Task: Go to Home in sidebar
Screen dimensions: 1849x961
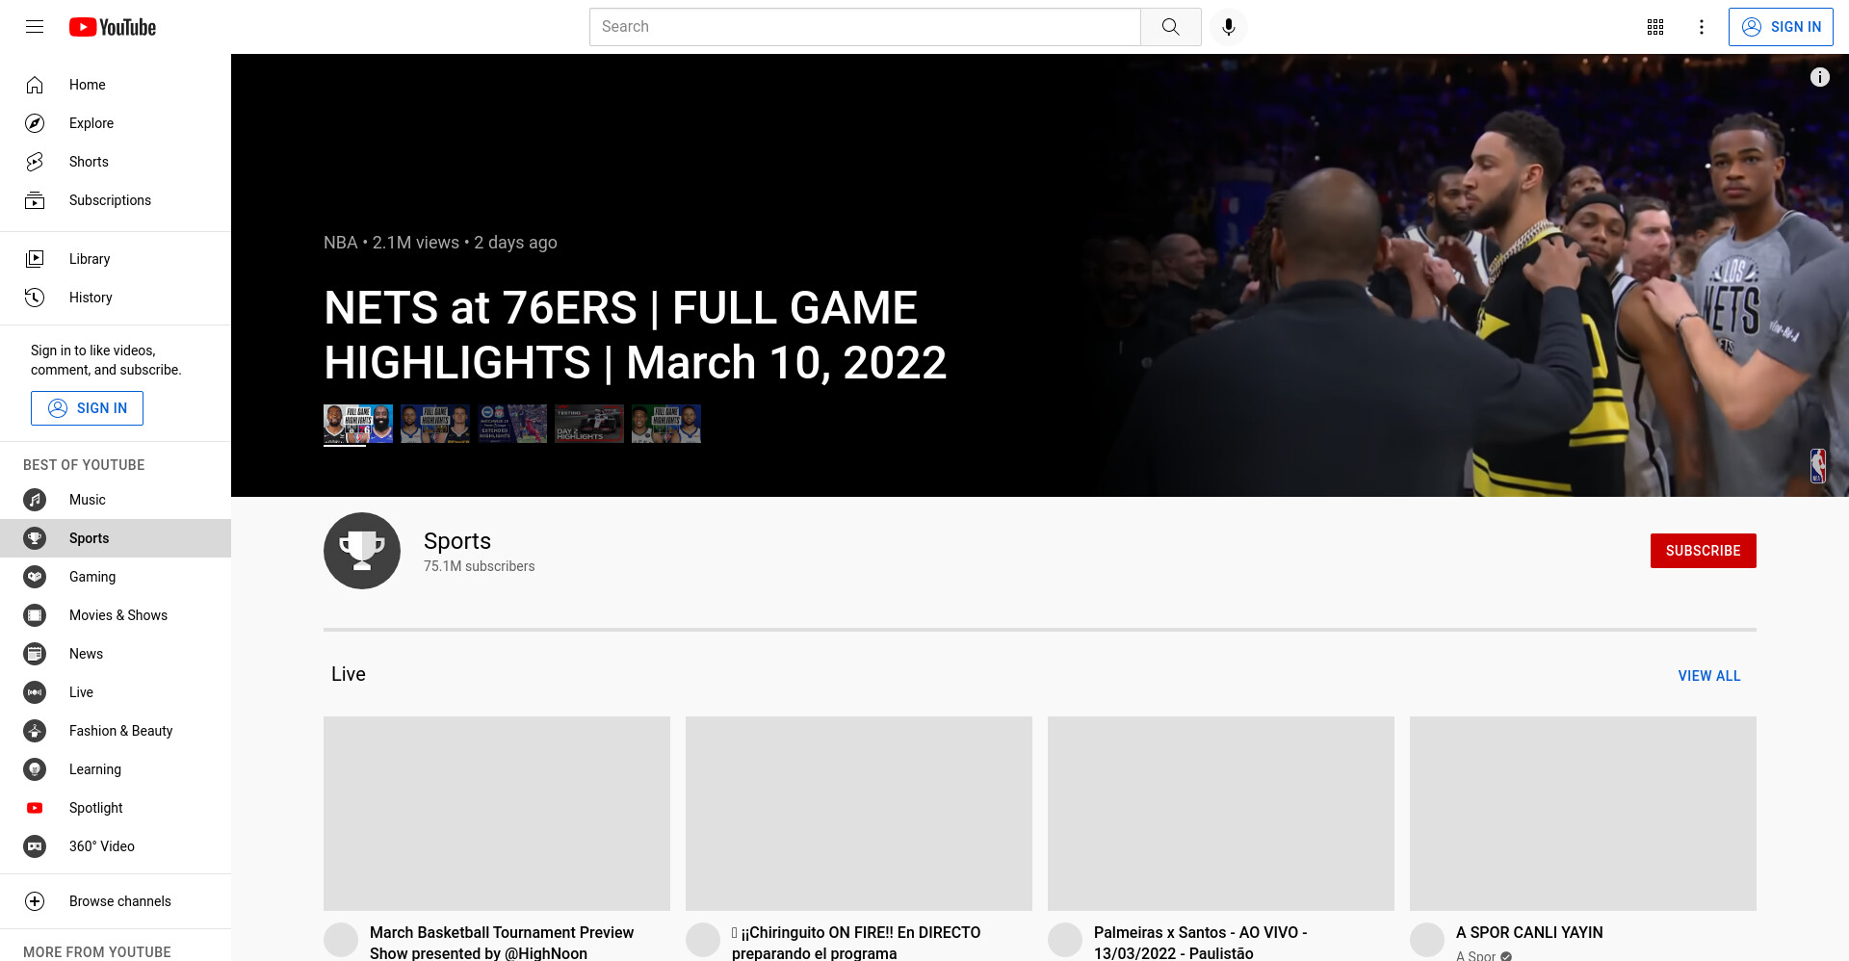Action: 116,85
